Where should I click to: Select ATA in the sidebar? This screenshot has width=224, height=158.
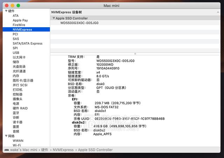(x=15, y=16)
